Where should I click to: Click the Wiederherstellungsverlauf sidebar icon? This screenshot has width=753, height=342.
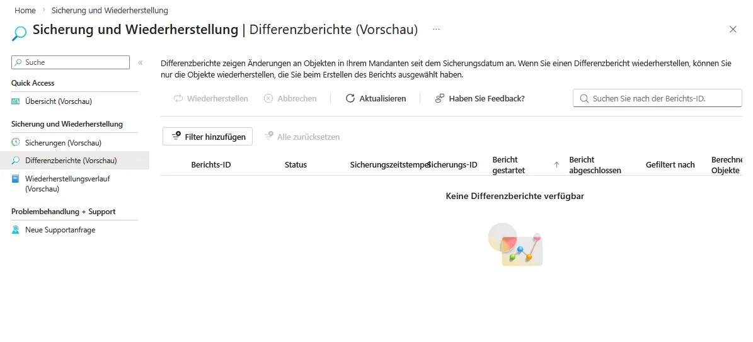pos(16,180)
